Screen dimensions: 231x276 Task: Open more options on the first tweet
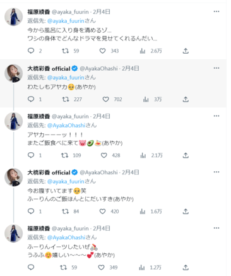[x=216, y=11]
